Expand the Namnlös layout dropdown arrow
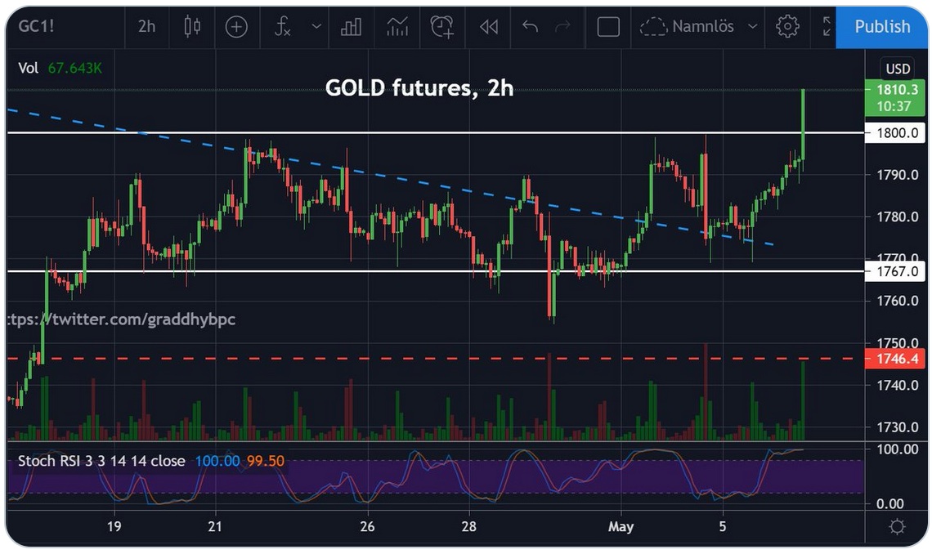 tap(752, 27)
